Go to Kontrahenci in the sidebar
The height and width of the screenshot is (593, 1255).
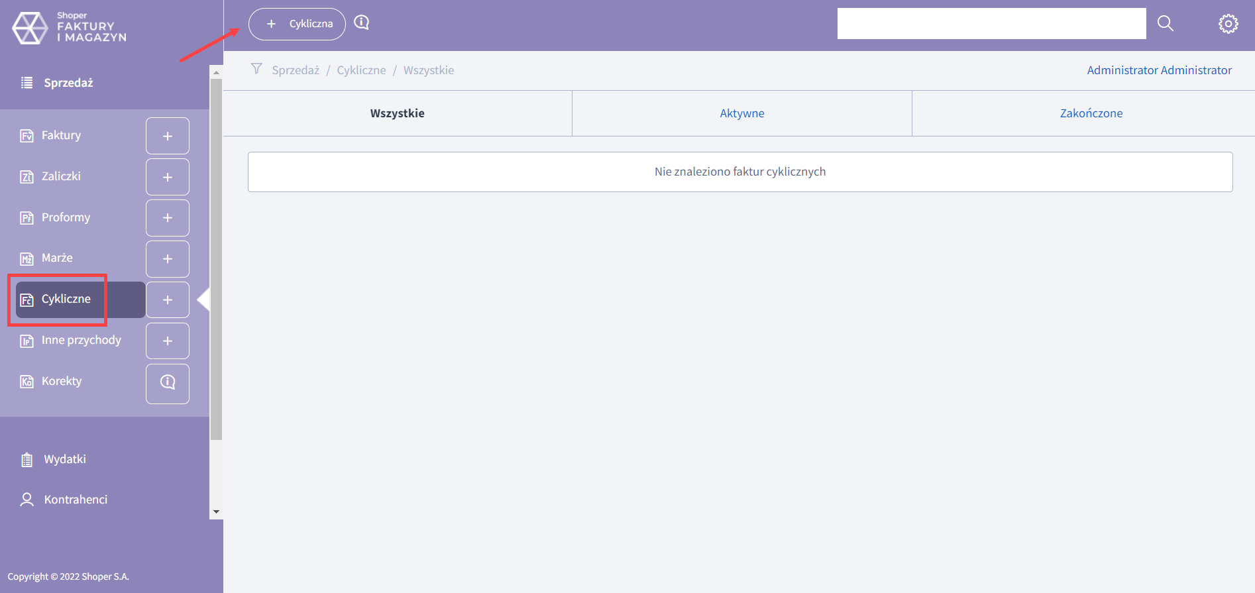pos(76,500)
